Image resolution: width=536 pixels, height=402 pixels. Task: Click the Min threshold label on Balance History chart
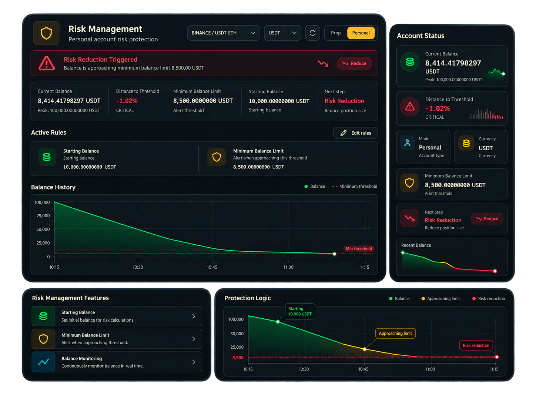click(x=359, y=249)
